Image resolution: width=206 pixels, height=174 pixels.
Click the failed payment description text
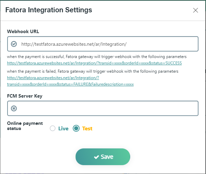pos(93,71)
